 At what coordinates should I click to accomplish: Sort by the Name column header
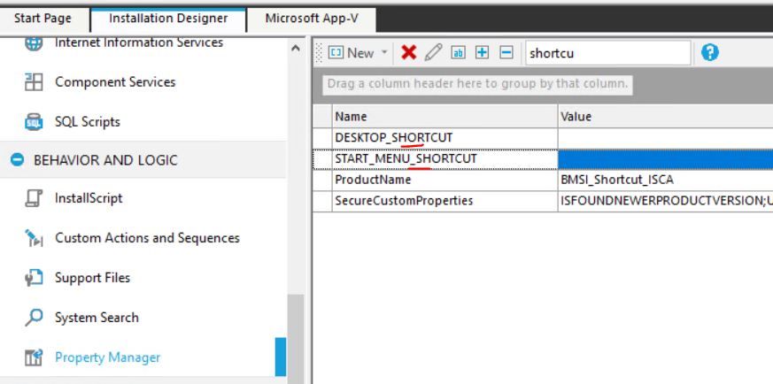point(444,117)
